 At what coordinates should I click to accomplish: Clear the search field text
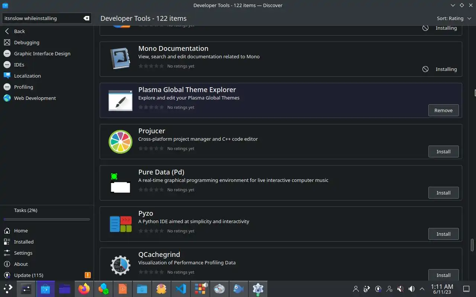tap(86, 18)
